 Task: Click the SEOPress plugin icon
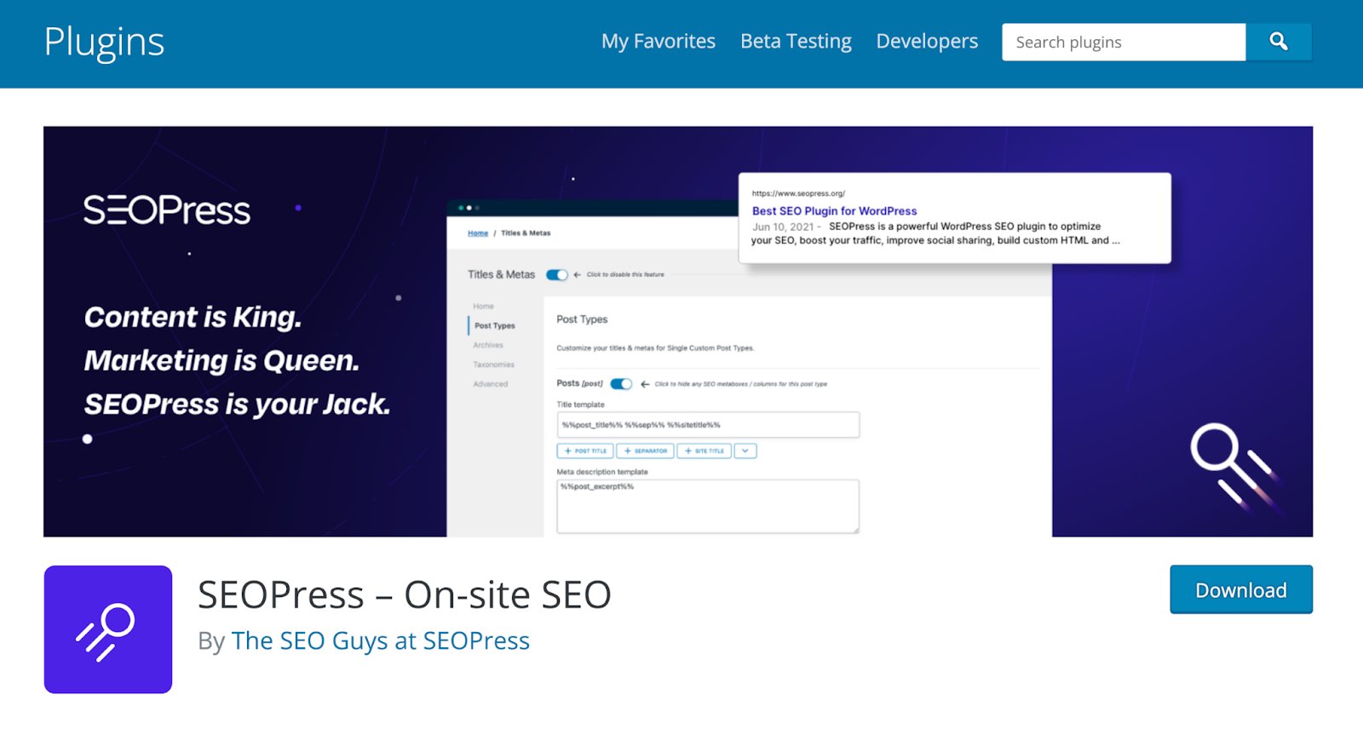coord(108,629)
